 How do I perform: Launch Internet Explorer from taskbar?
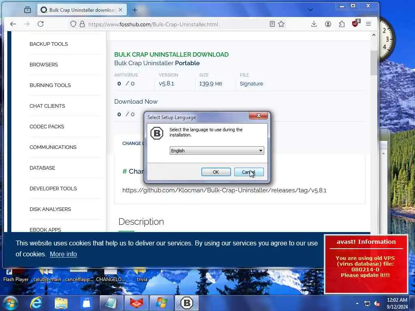(x=36, y=303)
